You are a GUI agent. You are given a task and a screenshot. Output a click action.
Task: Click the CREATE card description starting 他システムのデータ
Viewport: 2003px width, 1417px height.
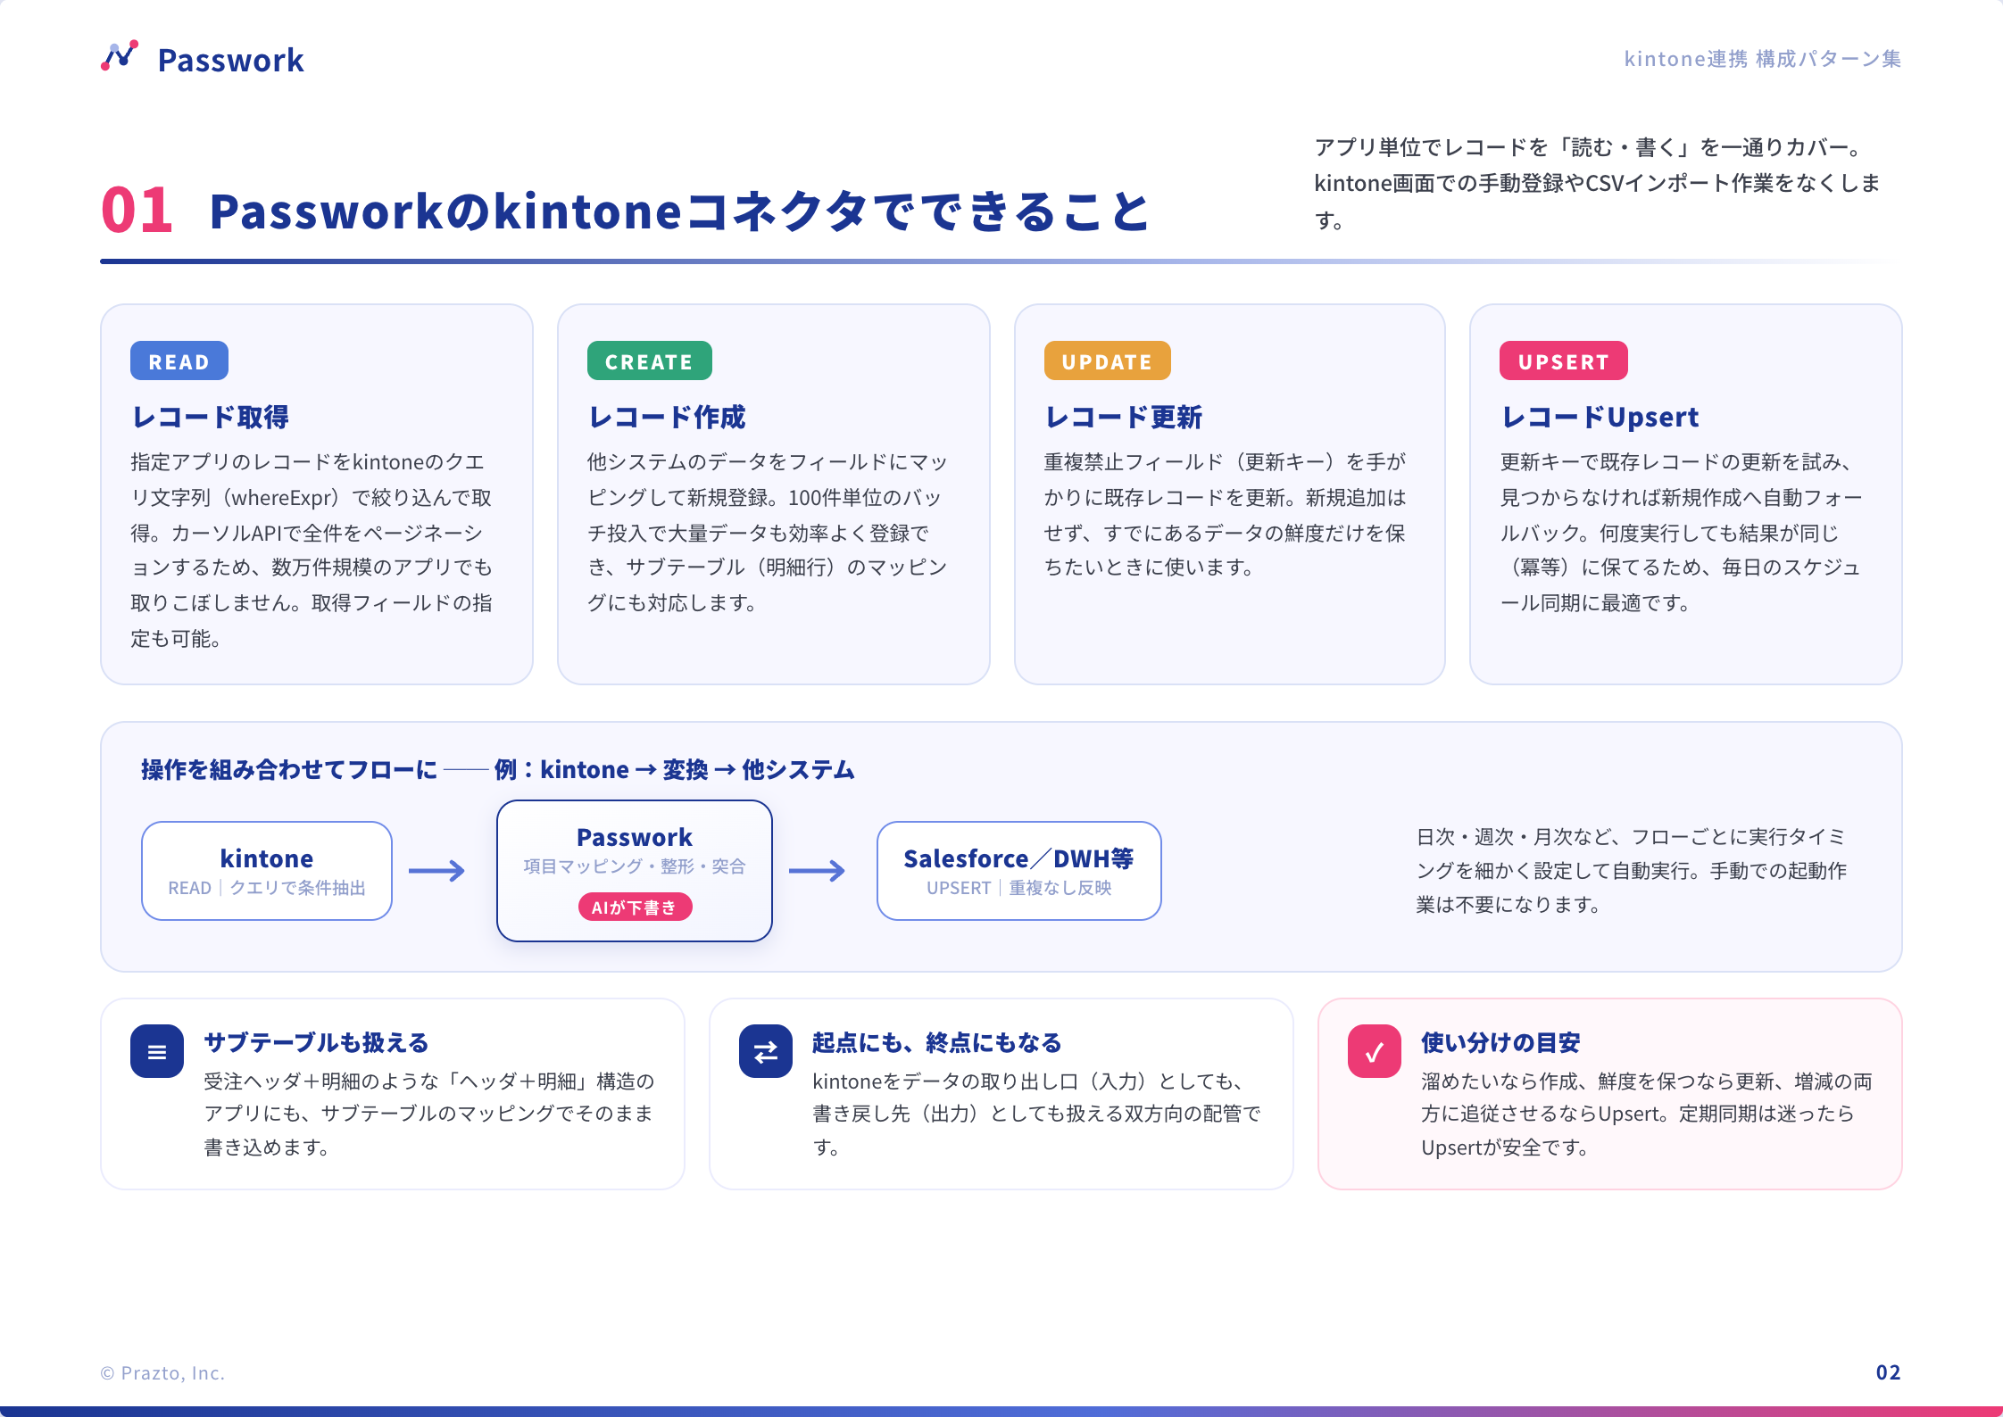(768, 532)
